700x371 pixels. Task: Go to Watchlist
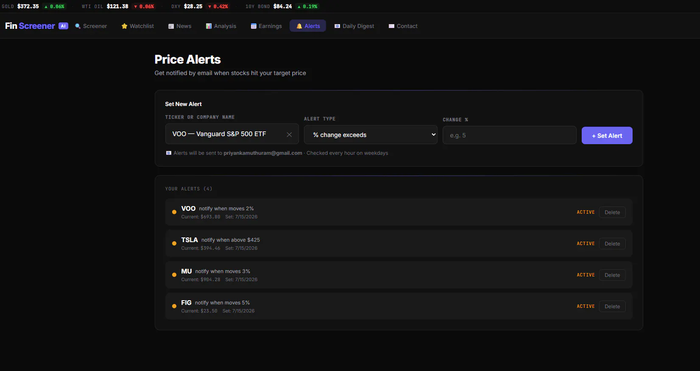click(138, 26)
